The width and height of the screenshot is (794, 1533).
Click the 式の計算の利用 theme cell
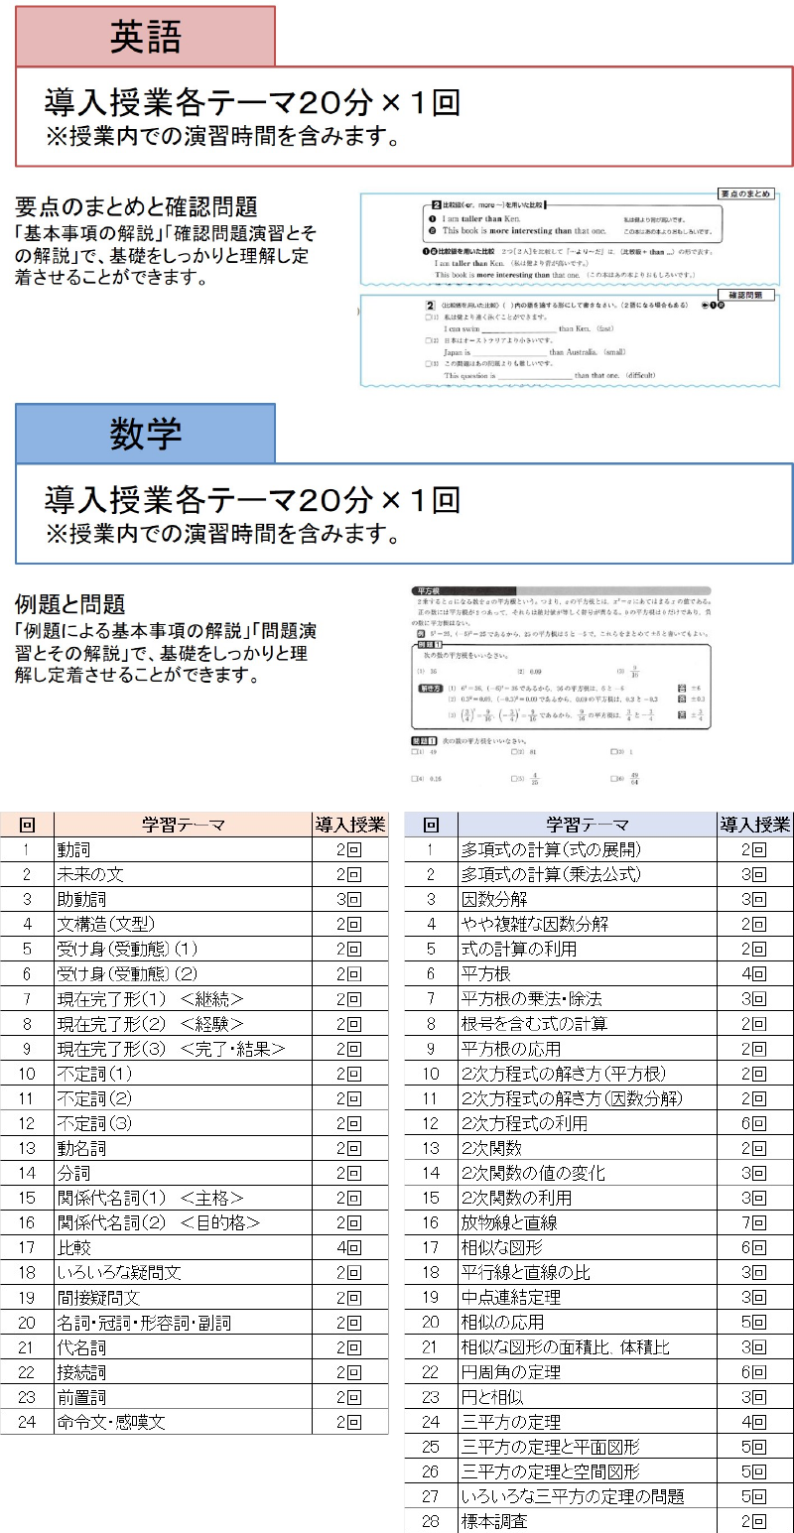[x=588, y=949]
